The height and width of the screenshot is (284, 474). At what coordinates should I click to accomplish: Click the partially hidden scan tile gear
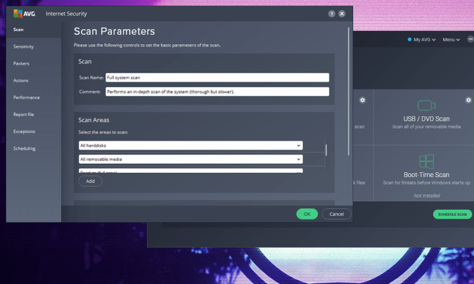pos(363,100)
